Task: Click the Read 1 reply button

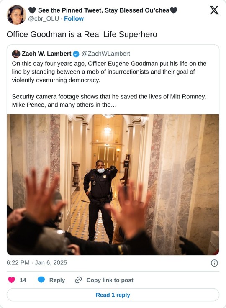Action: click(113, 295)
